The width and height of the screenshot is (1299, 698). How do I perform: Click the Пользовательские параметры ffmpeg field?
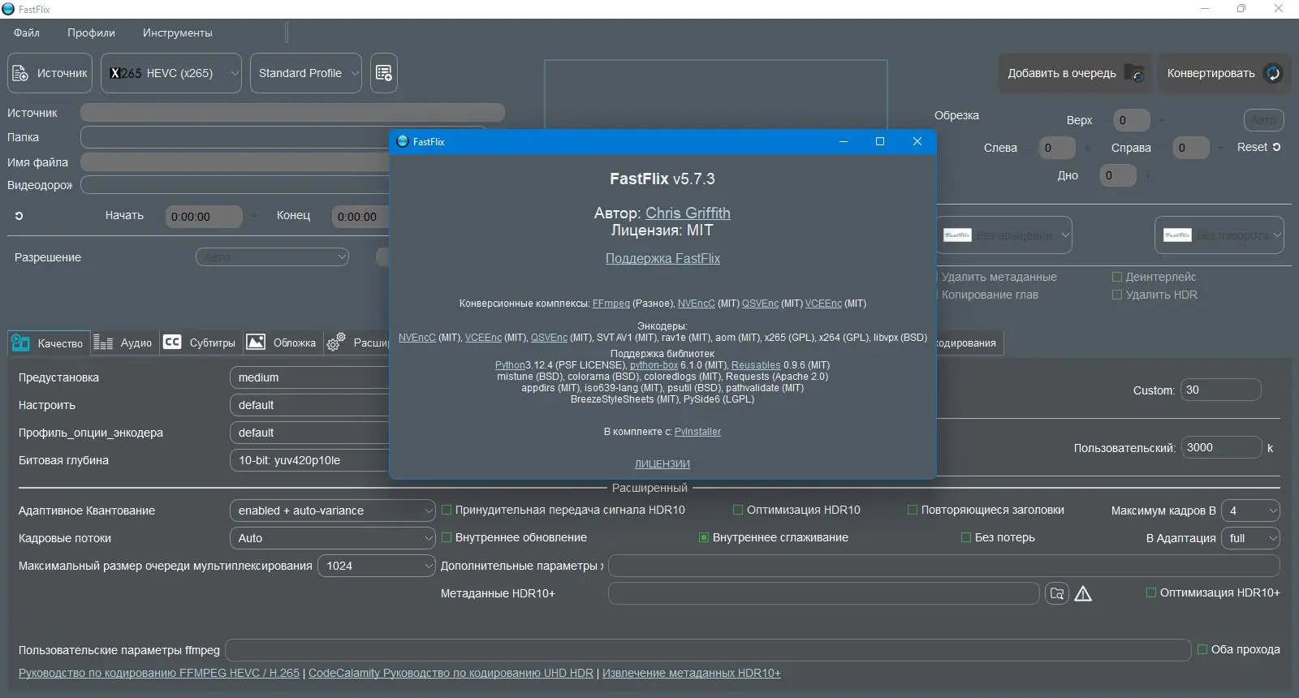click(708, 650)
